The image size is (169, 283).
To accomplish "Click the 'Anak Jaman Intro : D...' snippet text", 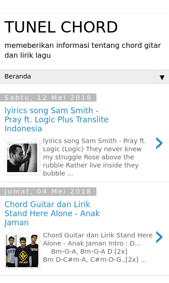I will (104, 243).
